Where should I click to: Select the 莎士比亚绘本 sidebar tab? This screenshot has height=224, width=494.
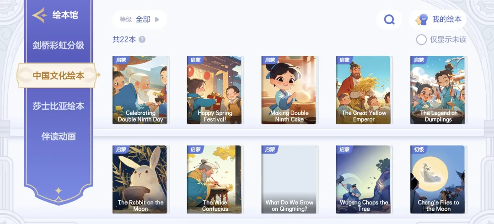[x=59, y=106]
